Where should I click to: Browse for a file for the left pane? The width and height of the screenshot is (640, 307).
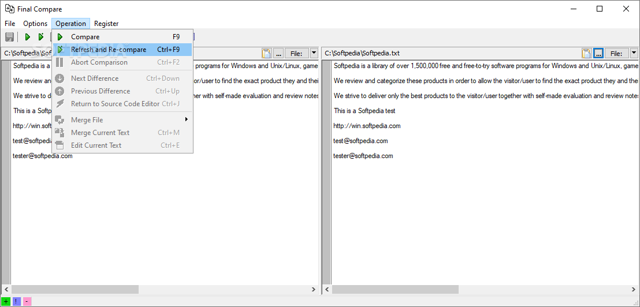point(278,53)
